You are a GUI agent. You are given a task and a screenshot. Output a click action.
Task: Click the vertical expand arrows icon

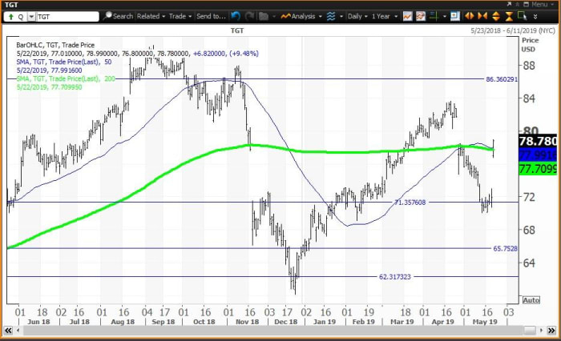[496, 16]
